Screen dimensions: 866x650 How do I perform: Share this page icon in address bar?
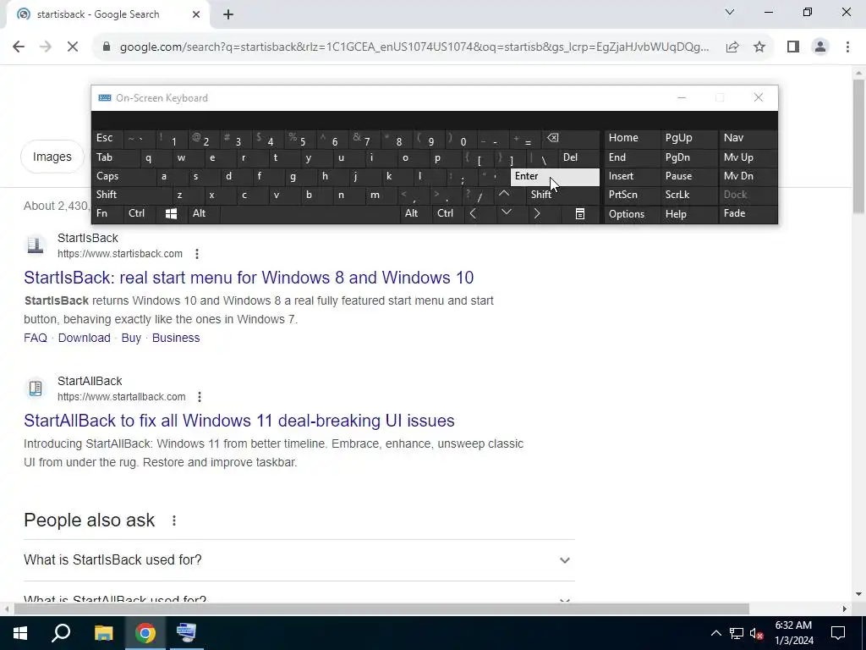tap(732, 47)
